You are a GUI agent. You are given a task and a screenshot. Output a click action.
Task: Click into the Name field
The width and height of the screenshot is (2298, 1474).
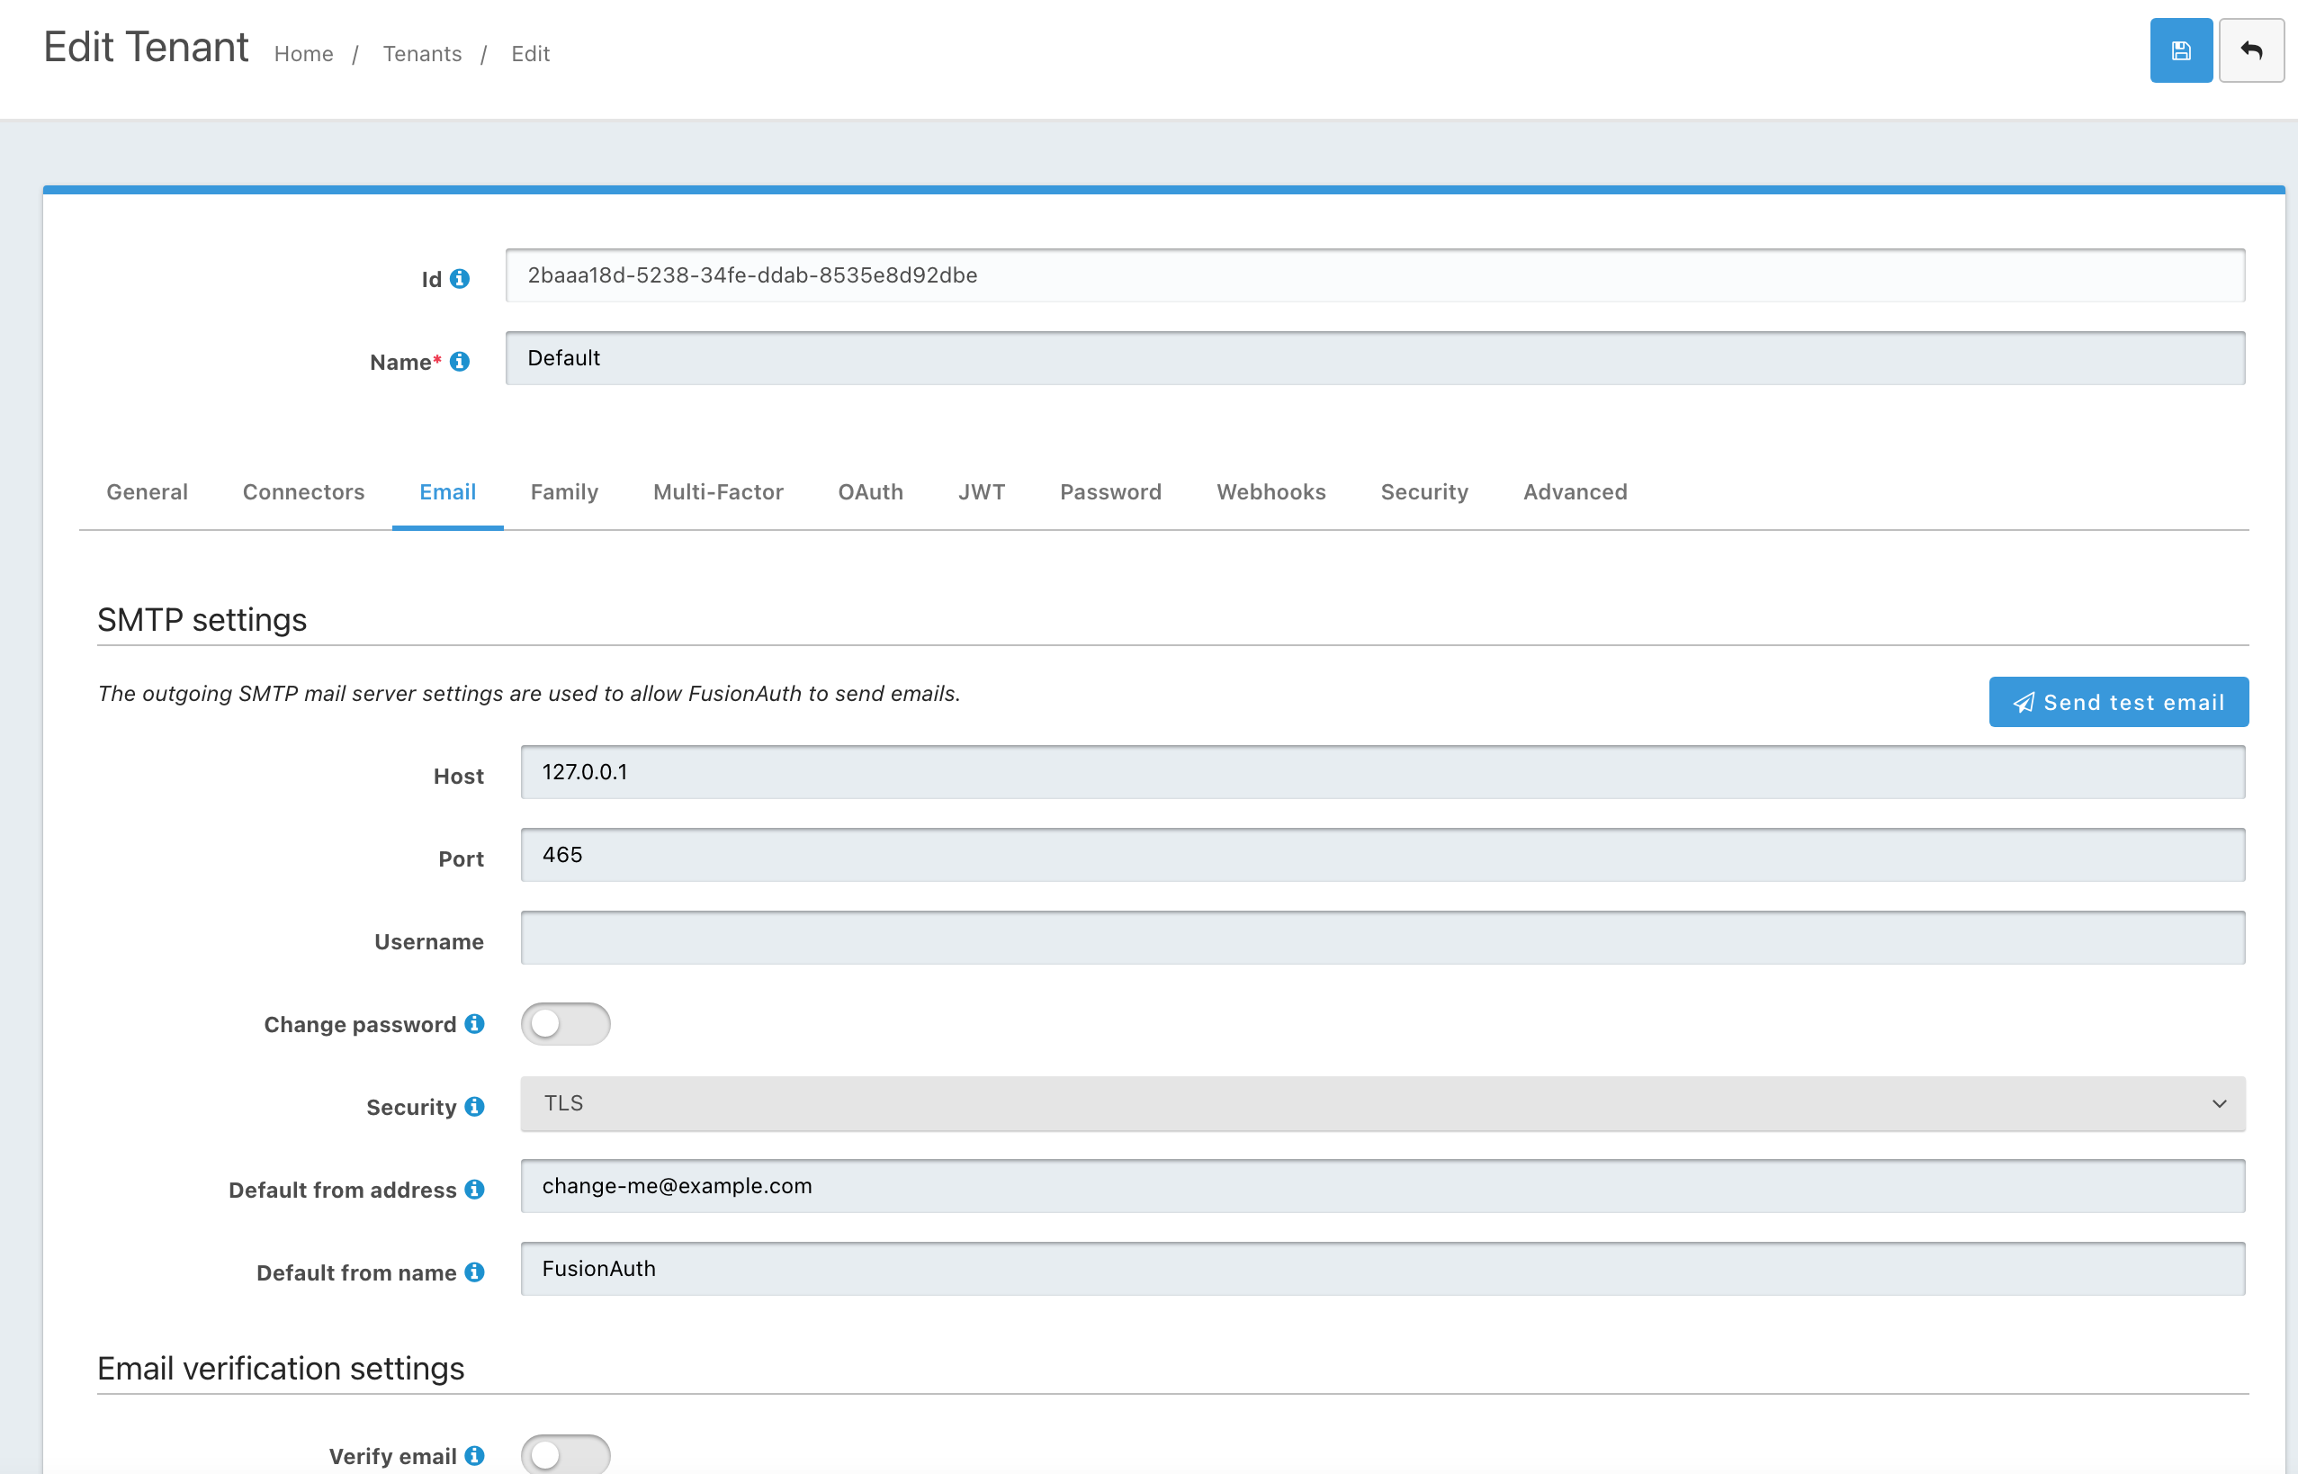[x=1376, y=358]
